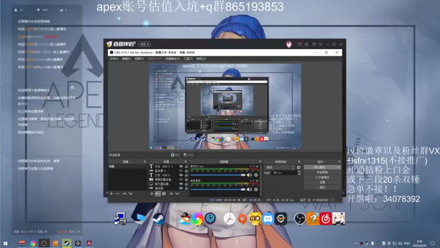This screenshot has width=440, height=248.
Task: Click the Windows Start button on the taskbar
Action: tap(5, 244)
